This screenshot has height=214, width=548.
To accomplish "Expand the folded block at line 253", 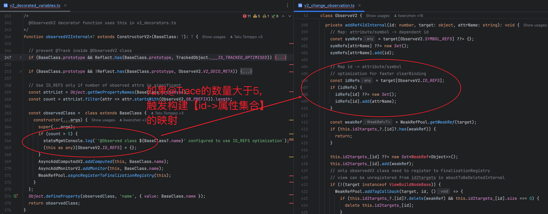I will coord(20,71).
